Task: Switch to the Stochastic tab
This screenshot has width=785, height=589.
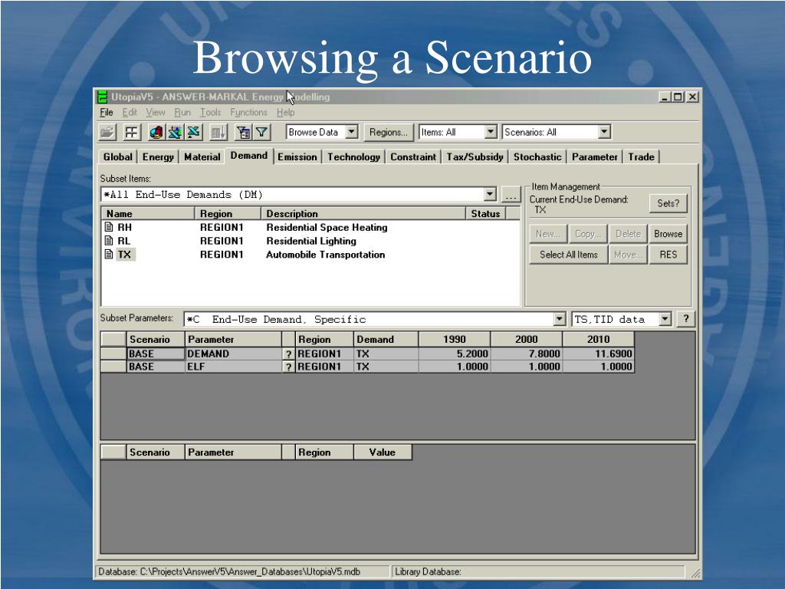Action: [x=537, y=156]
